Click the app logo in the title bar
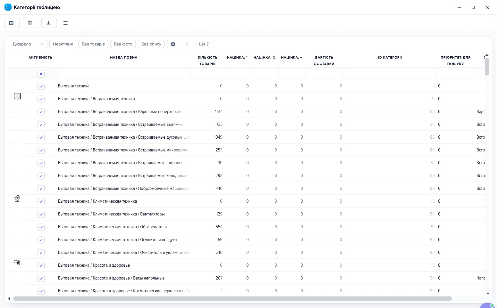This screenshot has height=308, width=497. click(8, 7)
